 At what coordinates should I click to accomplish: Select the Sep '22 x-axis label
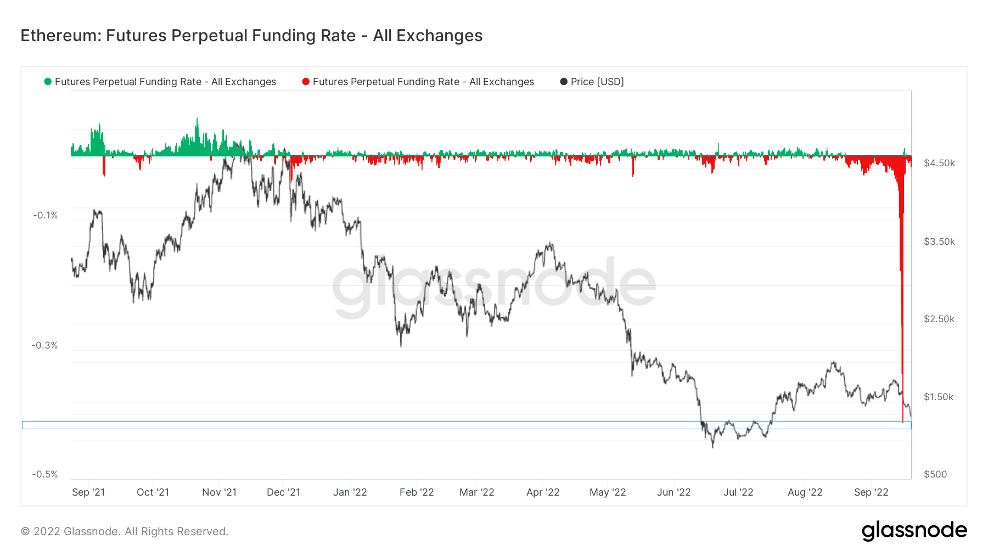point(871,492)
